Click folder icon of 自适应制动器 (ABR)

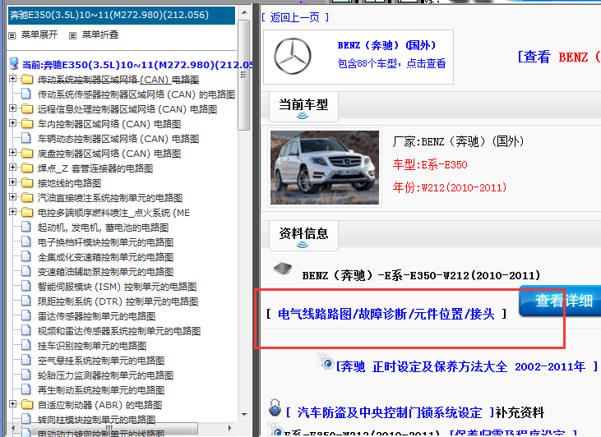[x=27, y=404]
